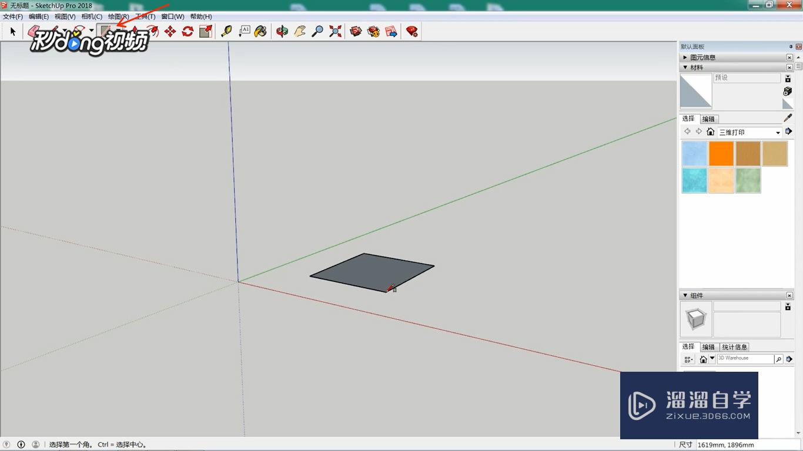Open the 帮助(H) menu

201,16
